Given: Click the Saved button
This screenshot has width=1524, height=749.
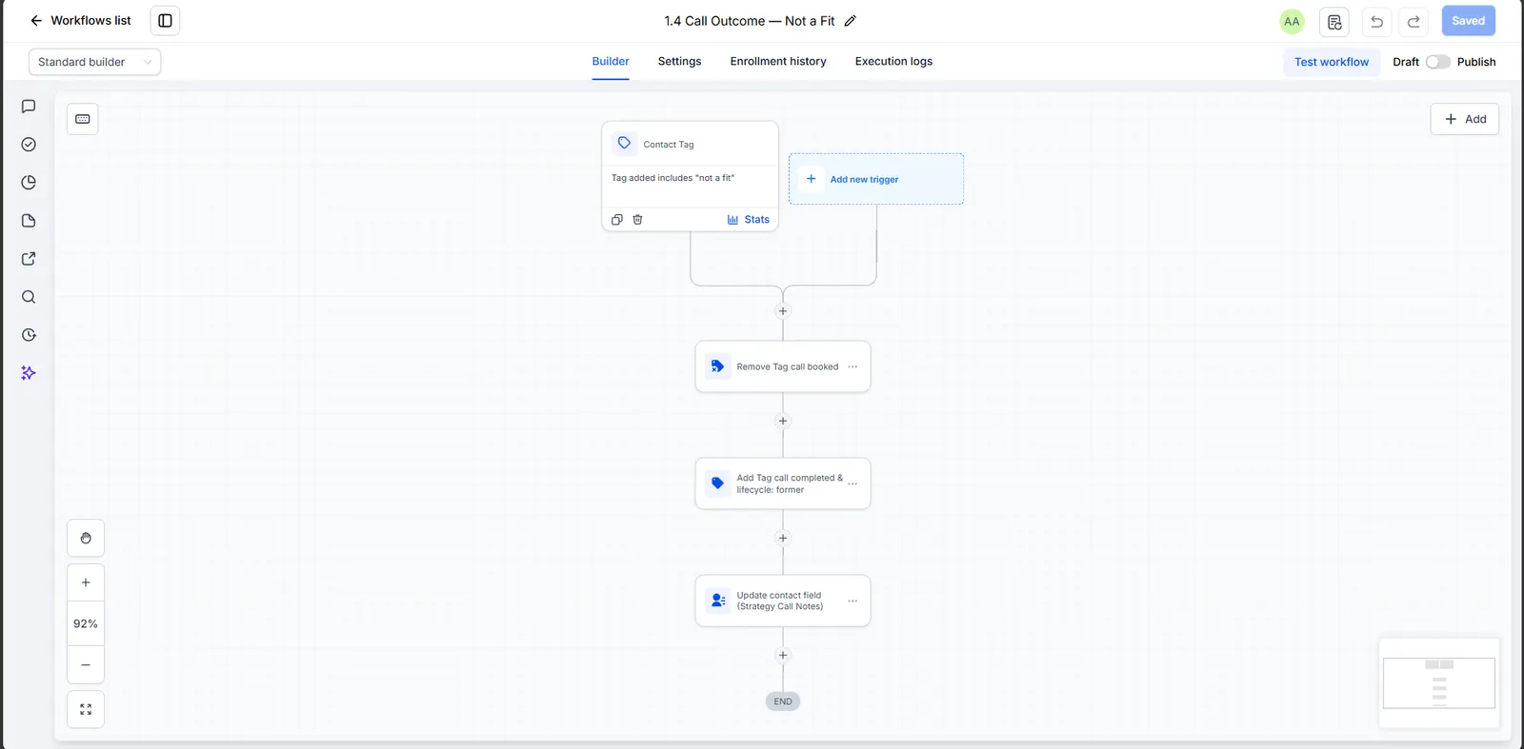Looking at the screenshot, I should 1468,21.
